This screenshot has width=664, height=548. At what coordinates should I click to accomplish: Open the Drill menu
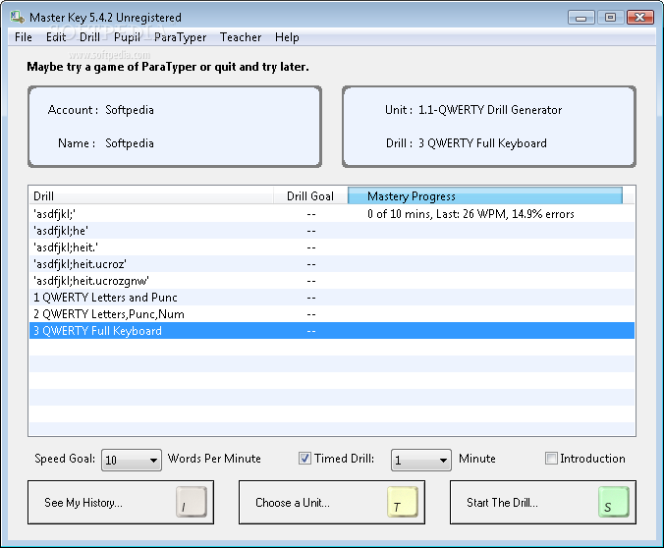point(89,37)
